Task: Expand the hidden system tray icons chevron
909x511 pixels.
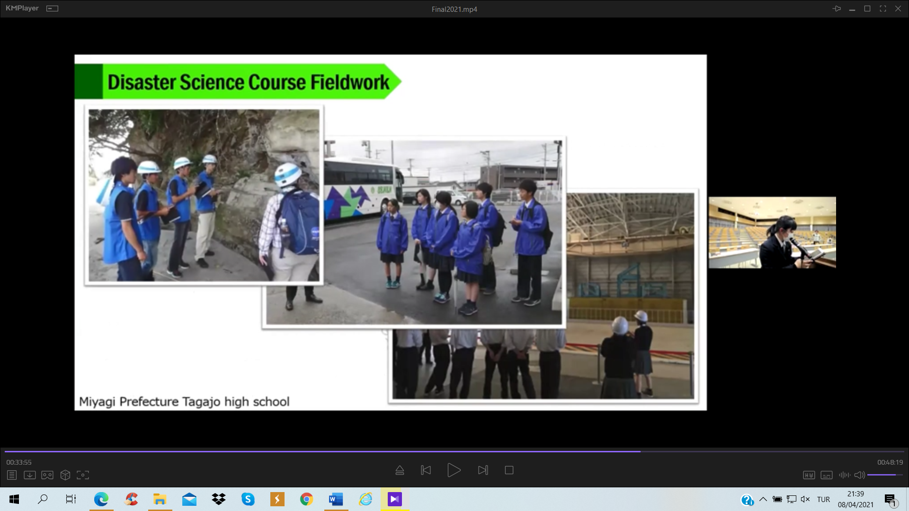Action: [x=763, y=499]
